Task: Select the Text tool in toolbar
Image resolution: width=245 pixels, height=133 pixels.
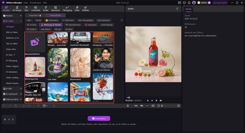Action: 26,9
